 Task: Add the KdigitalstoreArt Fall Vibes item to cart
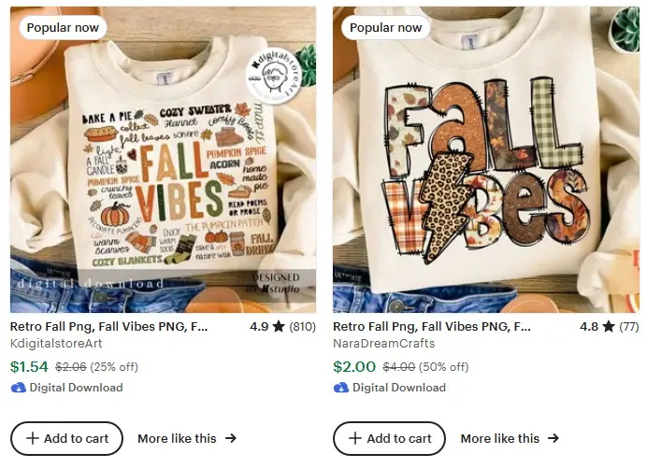[x=66, y=438]
